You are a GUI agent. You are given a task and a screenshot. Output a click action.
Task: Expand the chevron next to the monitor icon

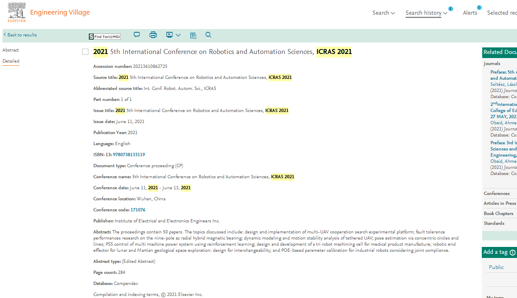click(x=178, y=35)
